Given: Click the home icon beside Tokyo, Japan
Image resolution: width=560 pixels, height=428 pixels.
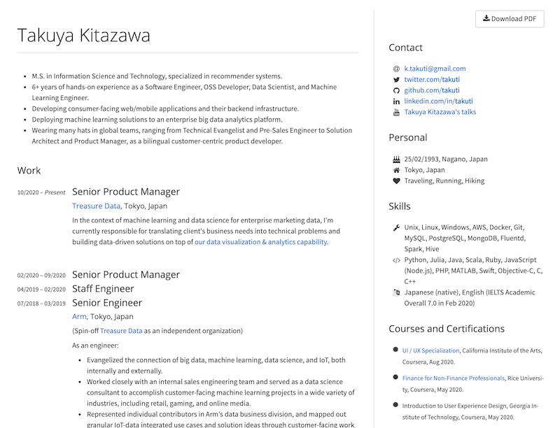Looking at the screenshot, I should click(x=396, y=170).
